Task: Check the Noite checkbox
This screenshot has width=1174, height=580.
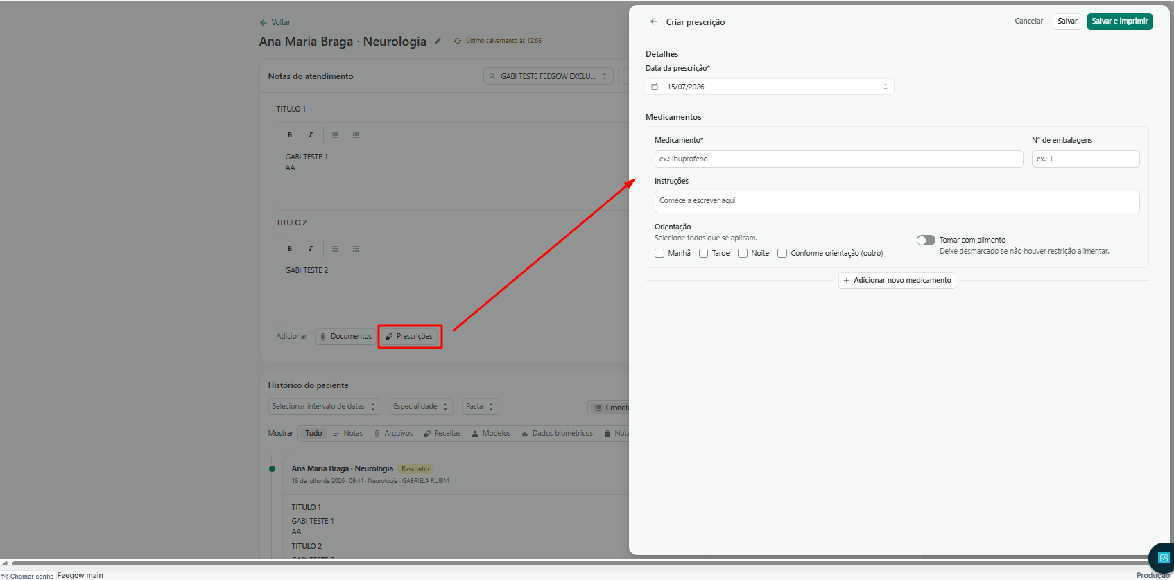Action: coord(743,253)
